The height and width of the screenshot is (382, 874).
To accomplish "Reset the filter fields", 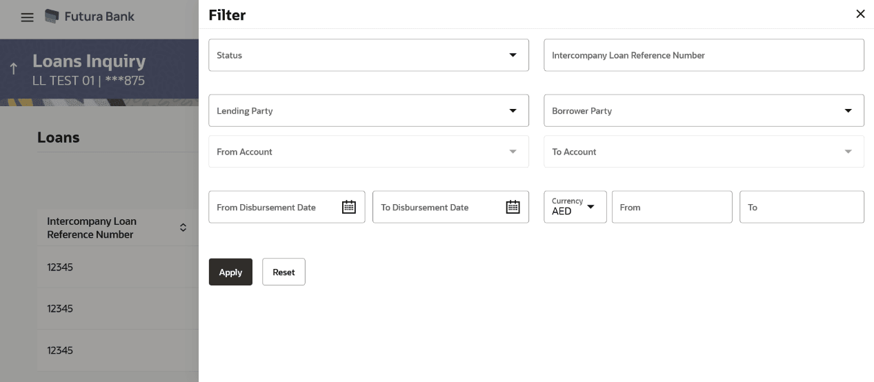I will [284, 272].
